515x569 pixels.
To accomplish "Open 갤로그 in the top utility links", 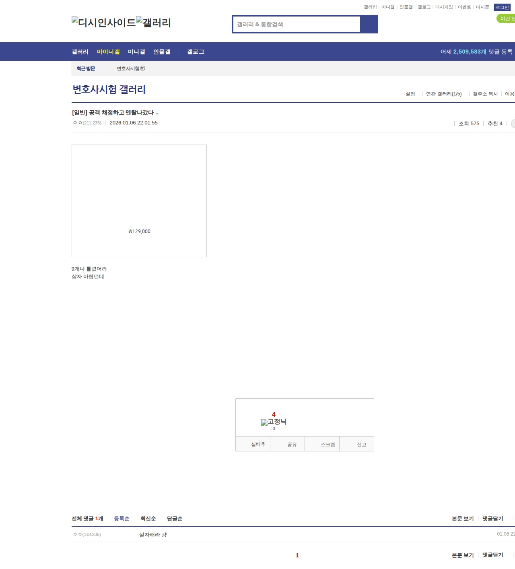I will (x=424, y=7).
